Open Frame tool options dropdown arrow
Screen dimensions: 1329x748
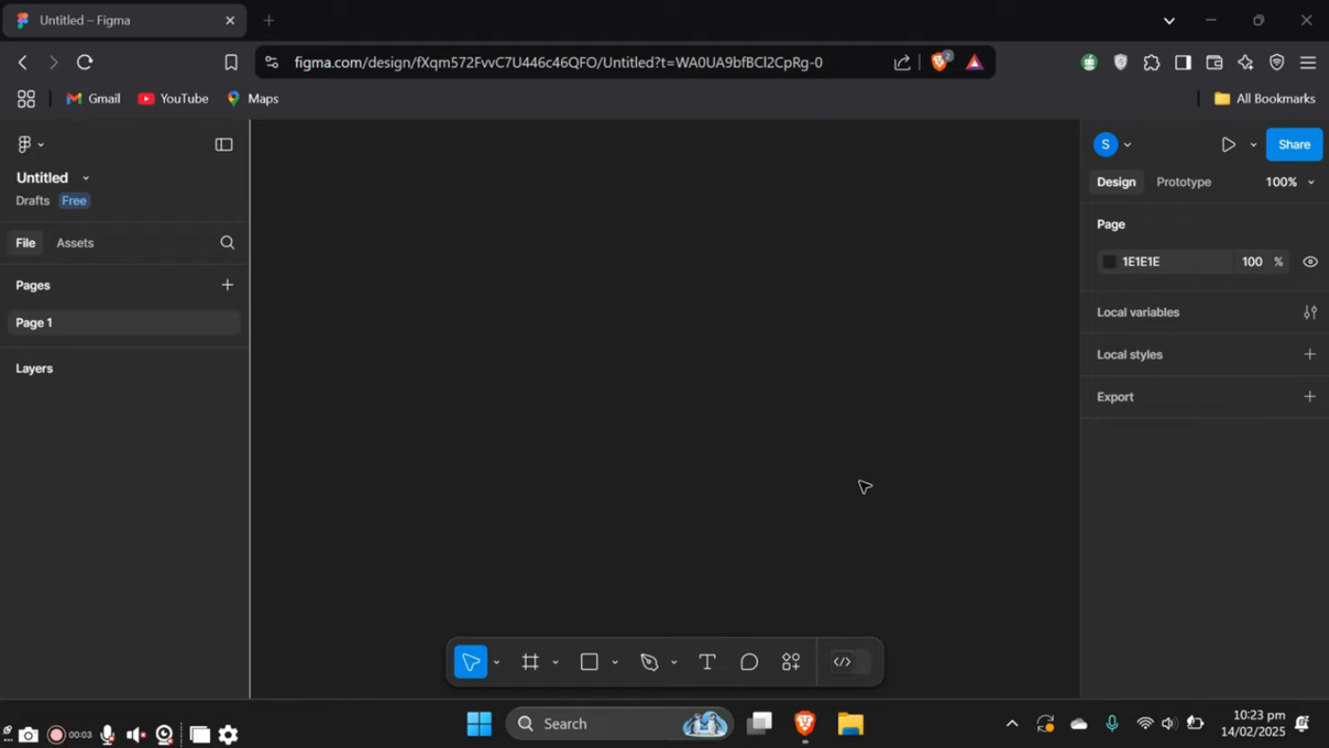coord(555,663)
